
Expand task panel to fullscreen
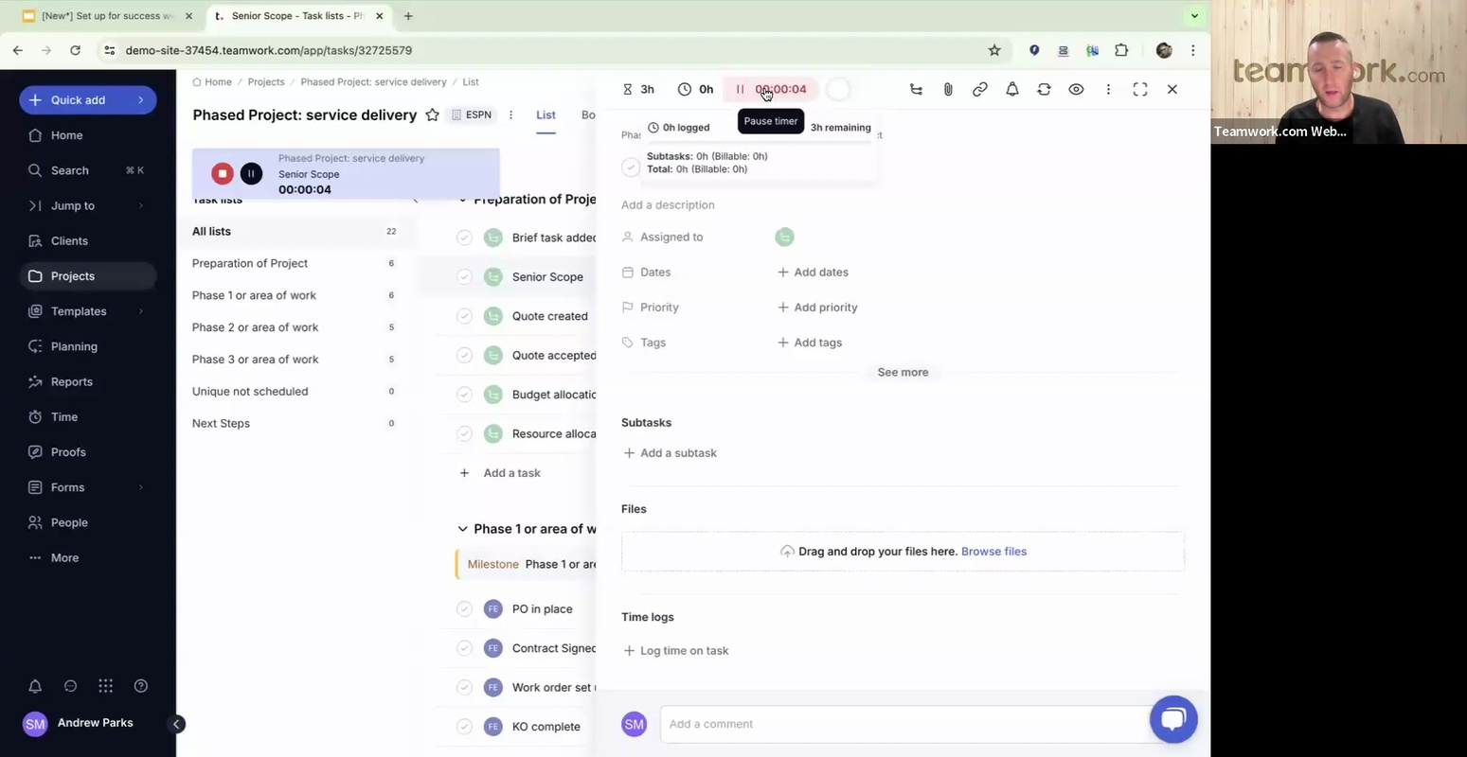(1140, 89)
